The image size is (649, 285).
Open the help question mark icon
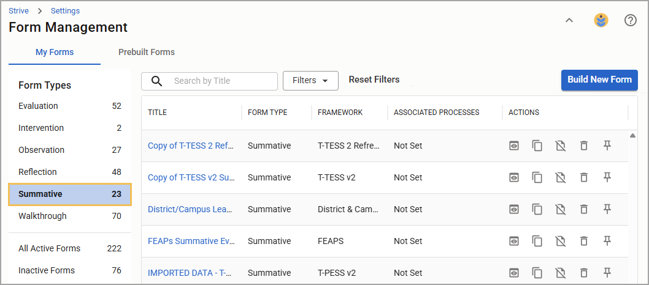[x=630, y=20]
